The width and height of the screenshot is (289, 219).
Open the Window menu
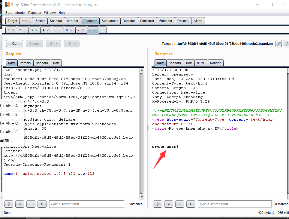[50, 13]
